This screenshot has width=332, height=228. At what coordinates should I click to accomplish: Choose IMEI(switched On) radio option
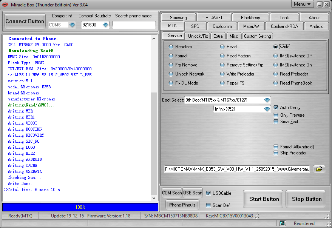pyautogui.click(x=293, y=65)
